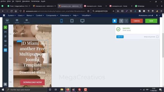Open the Archivo menu
Image resolution: width=164 pixels, height=92 pixels.
pos(3,1)
